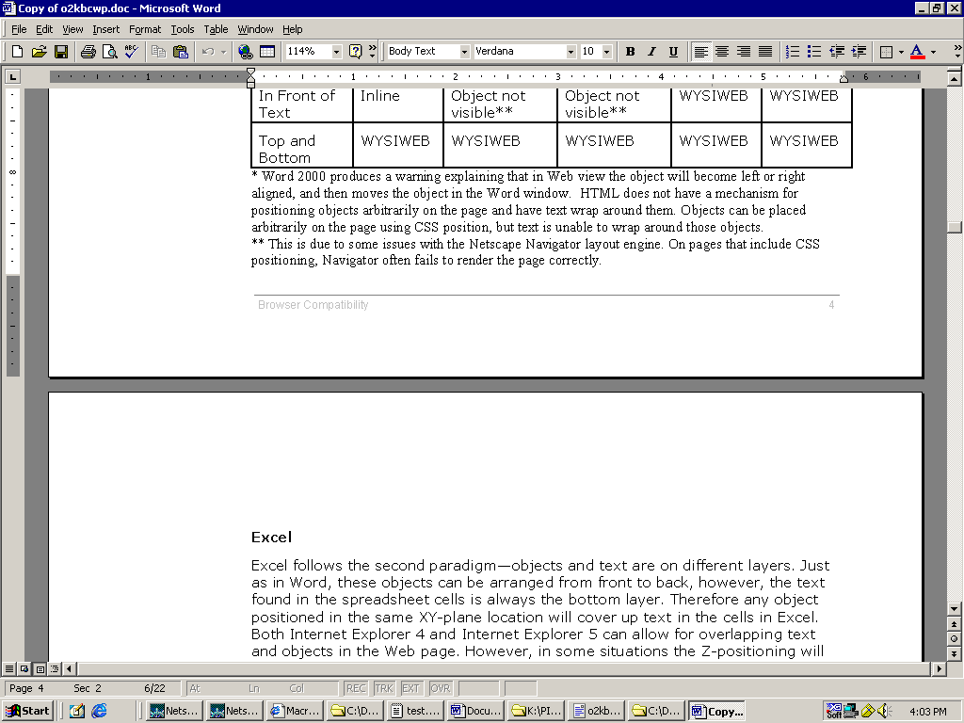Switch to Docu... Word taskbar button
This screenshot has height=723, width=964.
point(476,711)
